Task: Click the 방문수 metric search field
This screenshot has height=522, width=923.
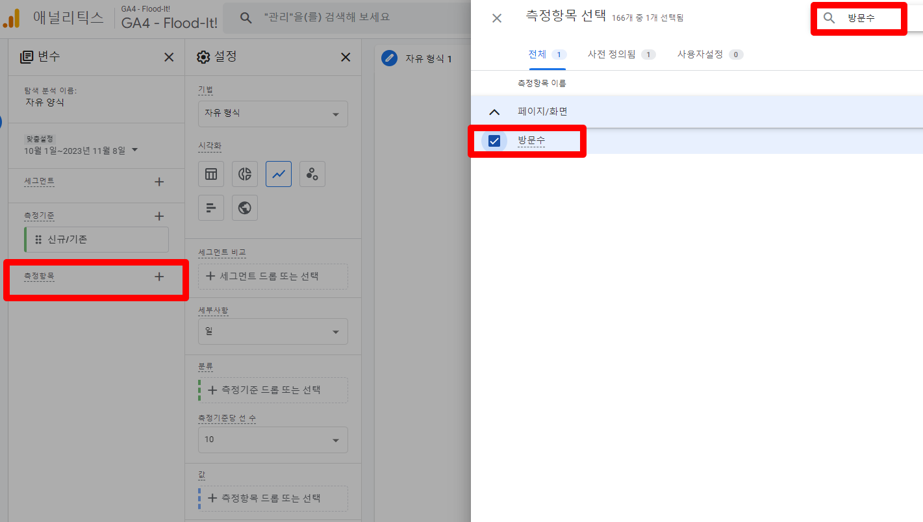Action: tap(870, 18)
